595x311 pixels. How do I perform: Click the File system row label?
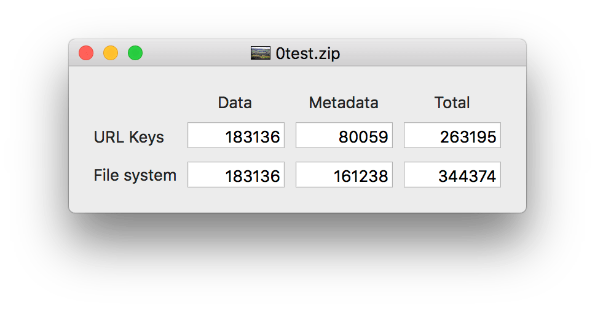coord(135,175)
